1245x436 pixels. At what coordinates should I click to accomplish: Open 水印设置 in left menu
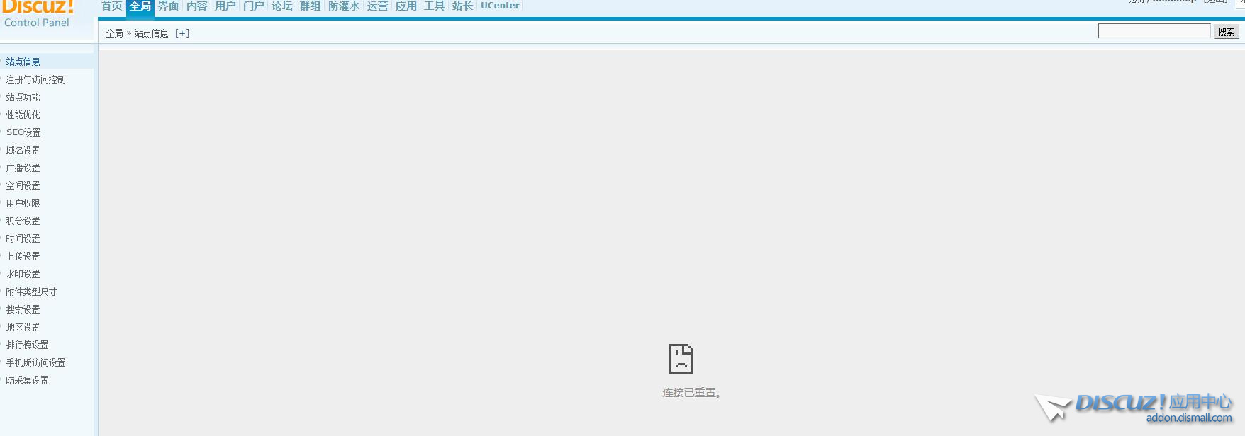[x=23, y=274]
